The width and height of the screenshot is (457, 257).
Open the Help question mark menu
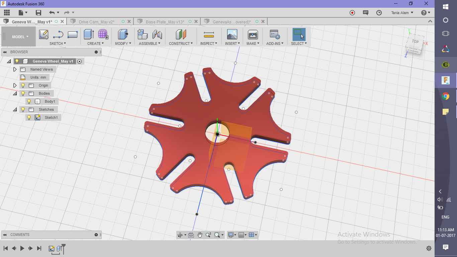pos(426,13)
